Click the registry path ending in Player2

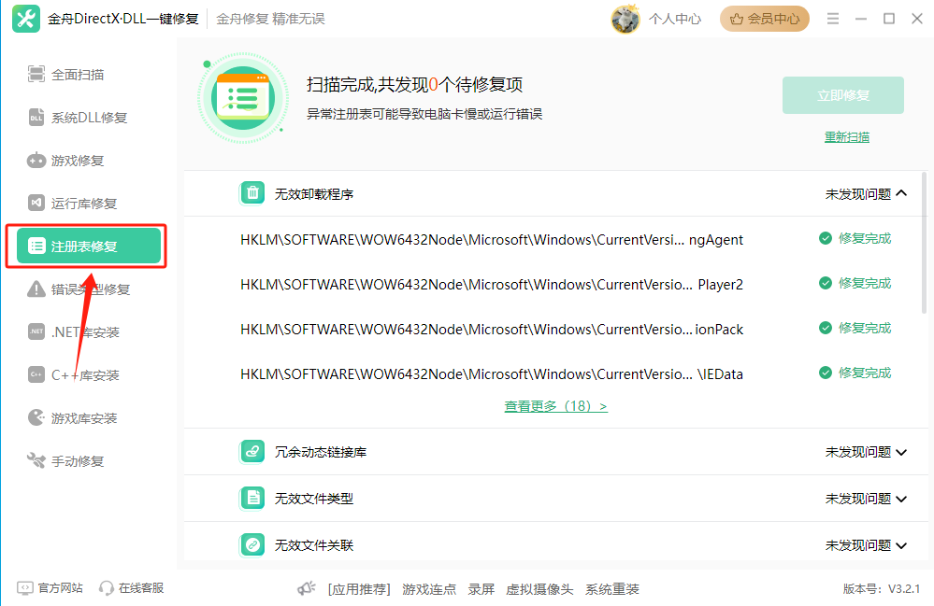[492, 284]
